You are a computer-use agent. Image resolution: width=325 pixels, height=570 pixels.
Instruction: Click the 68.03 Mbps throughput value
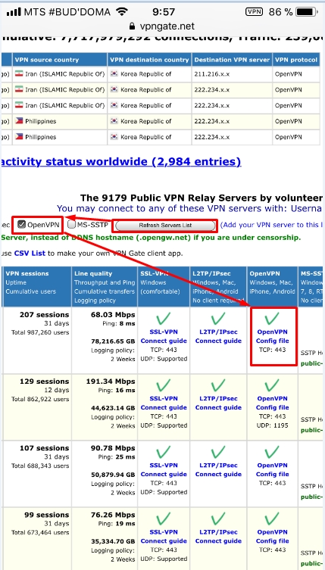coord(113,315)
